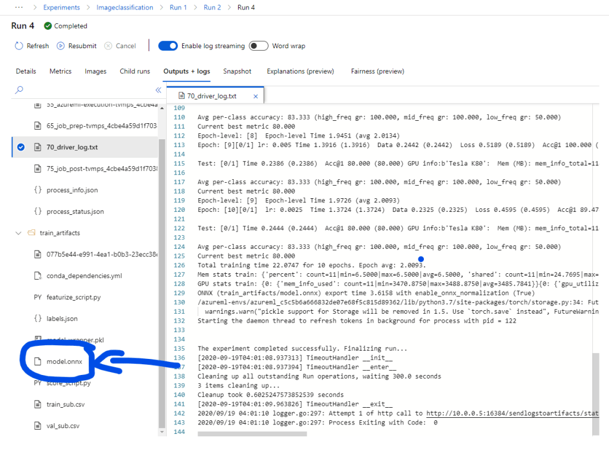Close the 70_driver_log.txt tab
Screen dimensions: 609x450
(x=256, y=96)
